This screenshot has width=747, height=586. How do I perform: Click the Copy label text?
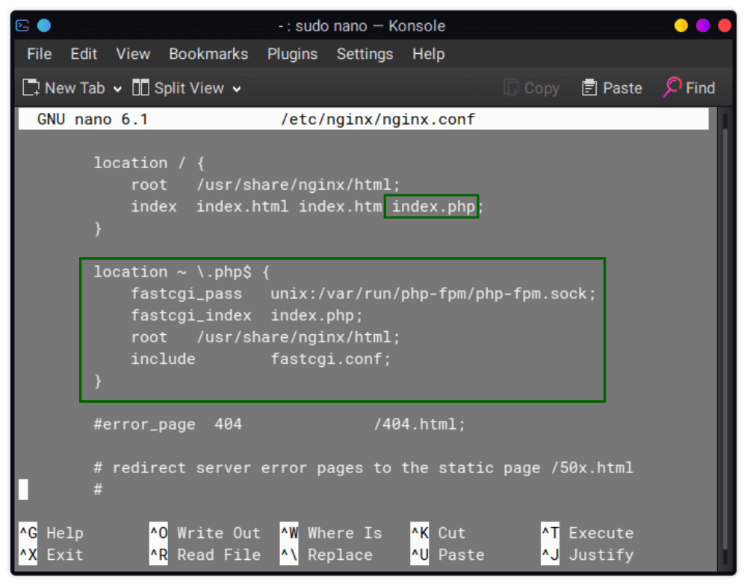point(542,88)
